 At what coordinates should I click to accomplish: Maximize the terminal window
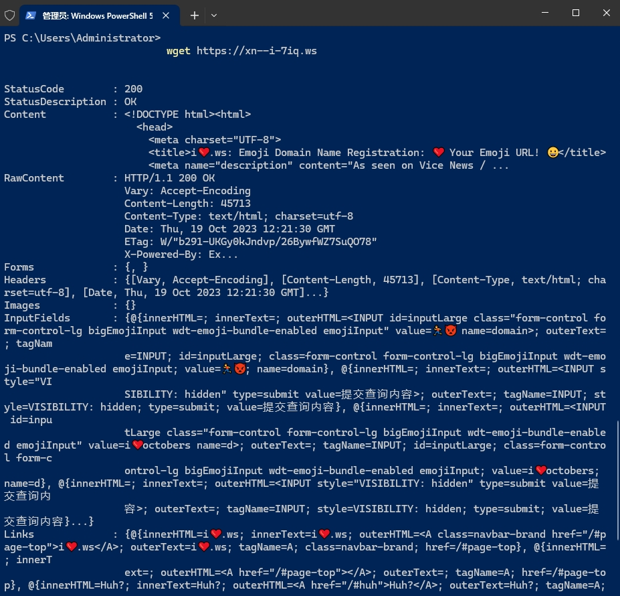pyautogui.click(x=575, y=13)
